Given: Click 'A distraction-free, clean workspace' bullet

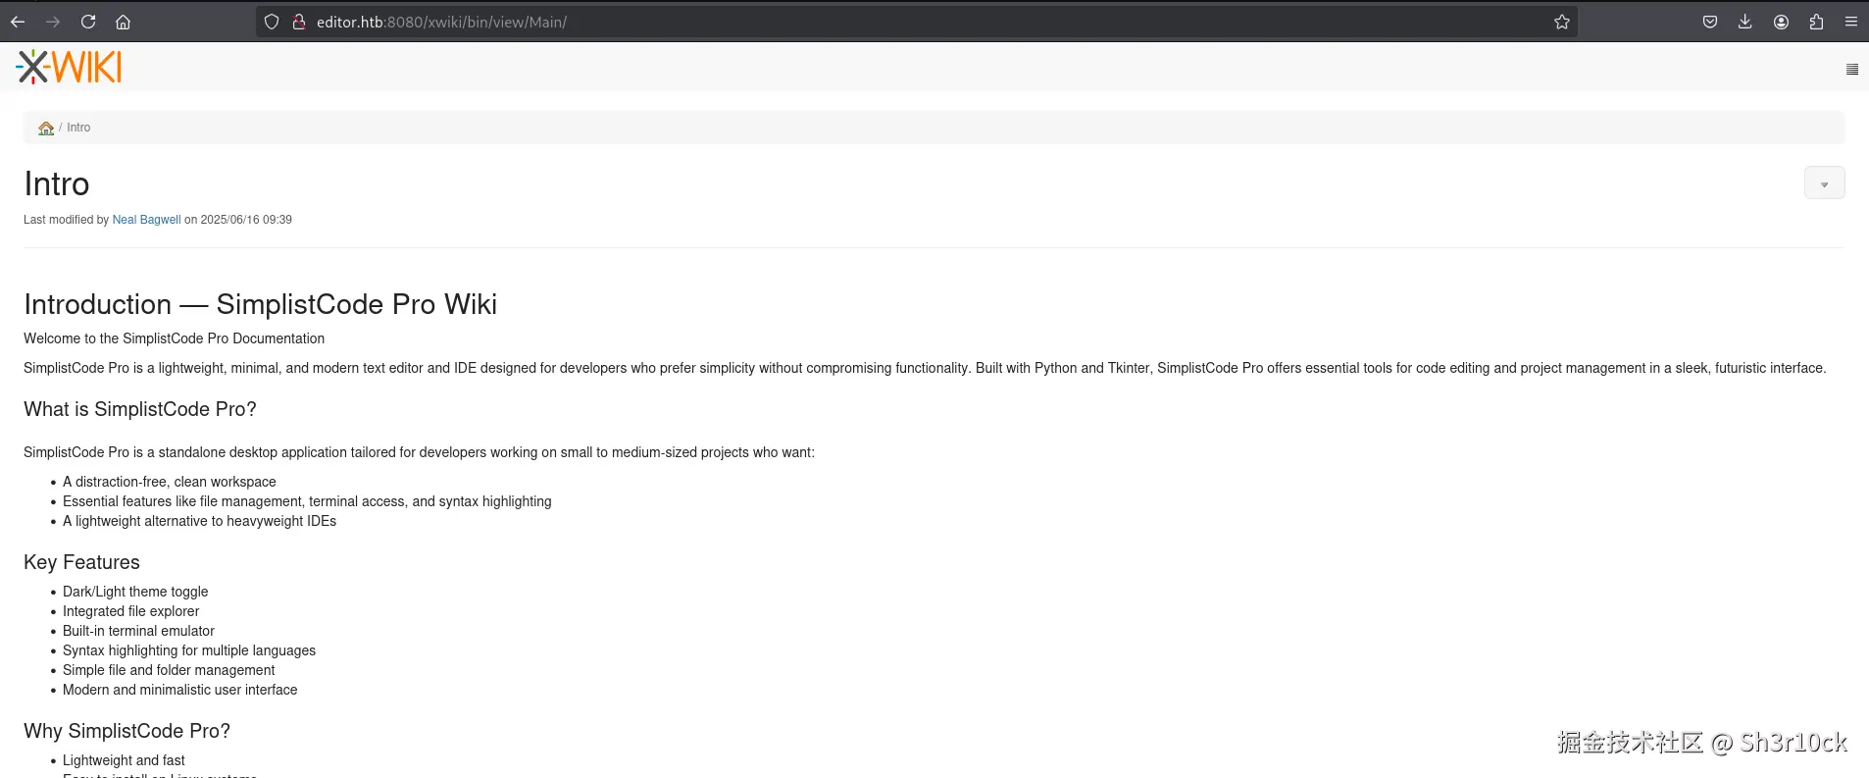Looking at the screenshot, I should point(170,482).
